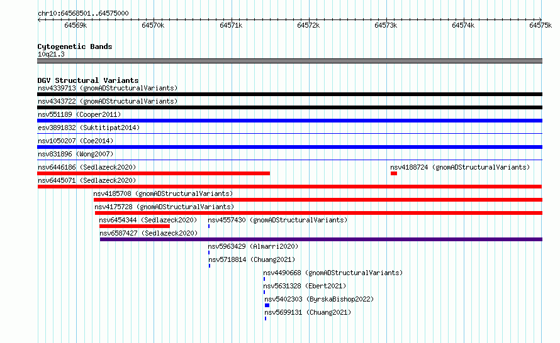Open the nsv6445071 (Sedlazeck2020) label
Viewport: 560px width, 343px height.
pyautogui.click(x=87, y=180)
